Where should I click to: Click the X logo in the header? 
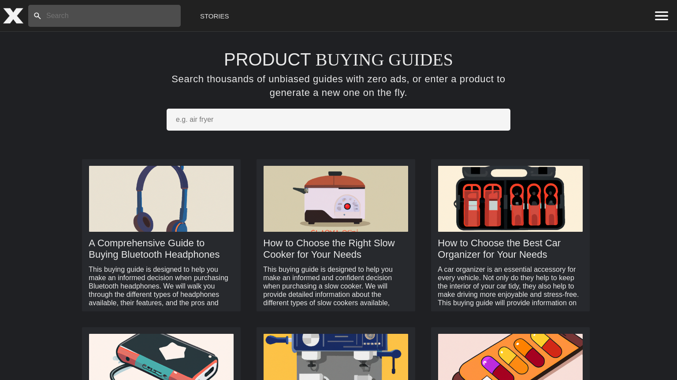[x=13, y=15]
